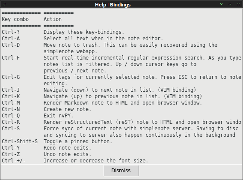Click 'Display these key-bindings.' text
Viewport: 243px width, 180px height.
84,32
